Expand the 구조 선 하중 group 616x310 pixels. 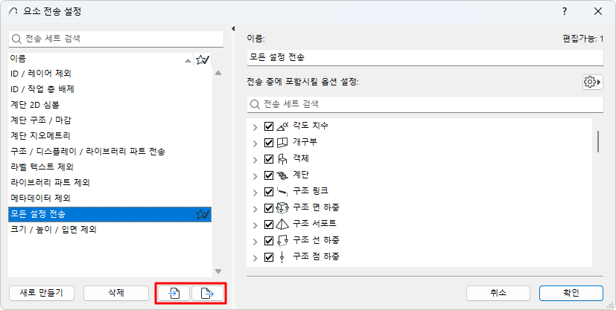click(255, 241)
